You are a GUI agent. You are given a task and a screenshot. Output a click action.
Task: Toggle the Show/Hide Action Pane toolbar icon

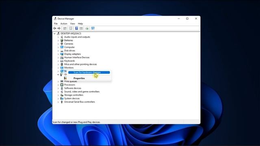(81, 28)
